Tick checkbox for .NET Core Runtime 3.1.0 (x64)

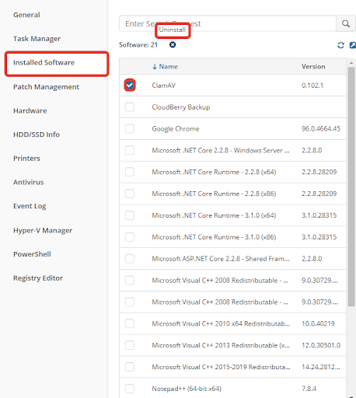[x=130, y=215]
